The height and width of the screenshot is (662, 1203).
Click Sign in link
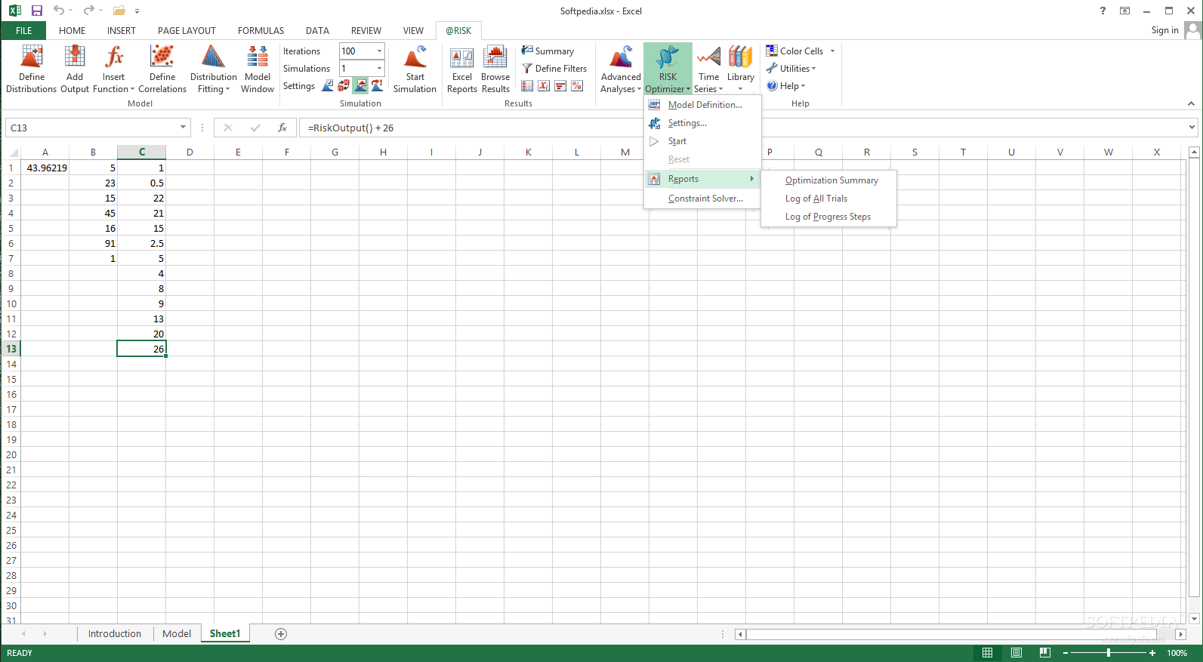1164,30
